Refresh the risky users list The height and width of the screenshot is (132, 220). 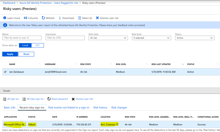(48, 18)
